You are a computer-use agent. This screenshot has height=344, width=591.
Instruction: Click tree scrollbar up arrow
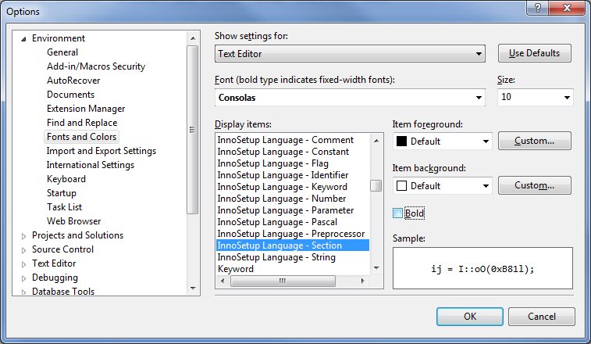193,38
